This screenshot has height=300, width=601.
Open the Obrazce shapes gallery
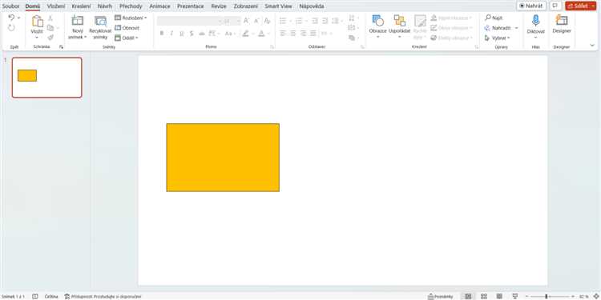378,26
